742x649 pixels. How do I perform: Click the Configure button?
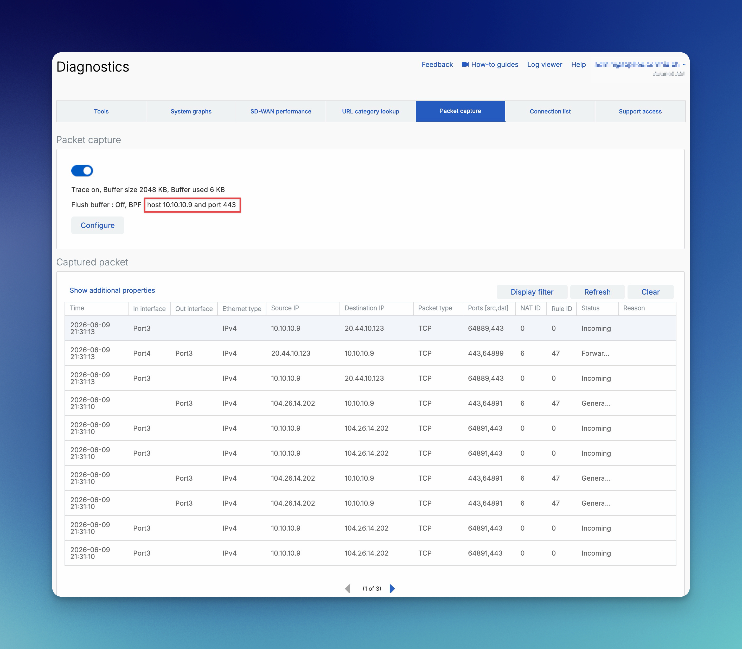click(x=97, y=225)
